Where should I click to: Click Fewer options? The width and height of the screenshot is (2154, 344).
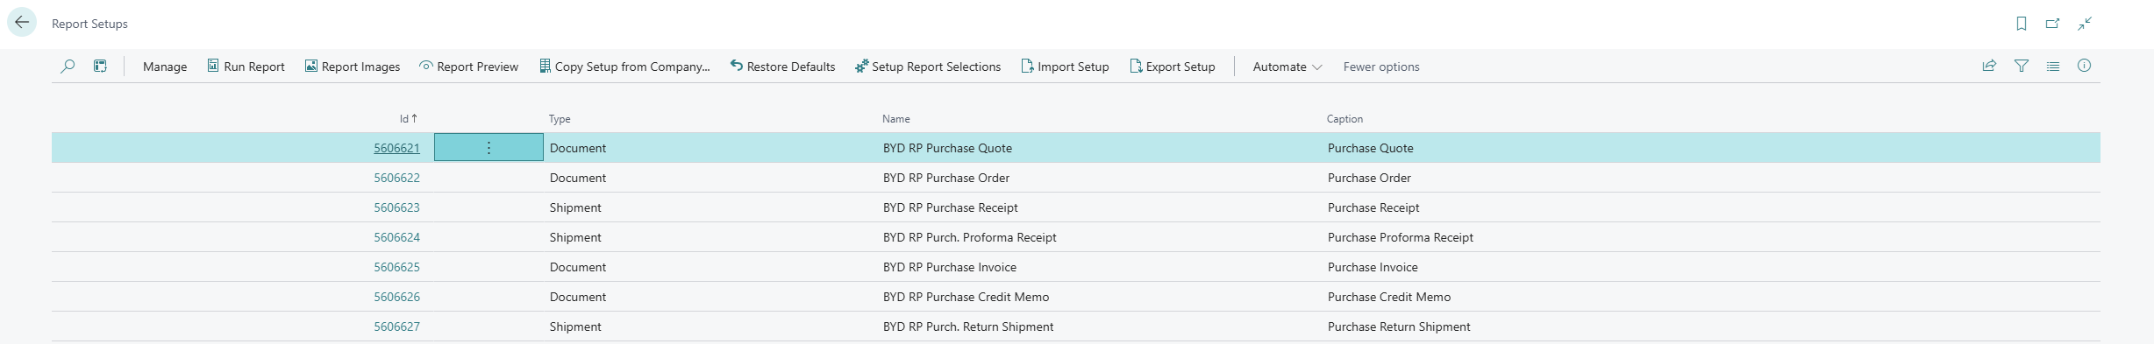[x=1381, y=67]
